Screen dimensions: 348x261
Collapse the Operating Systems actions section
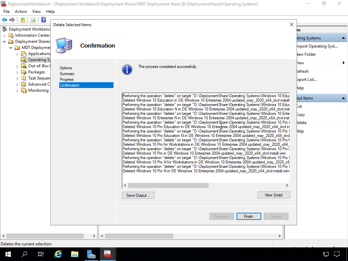[x=343, y=38]
